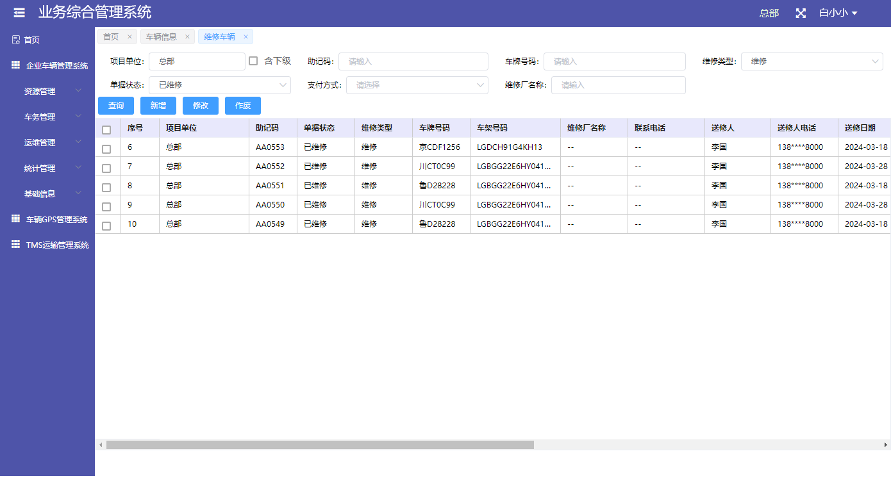This screenshot has height=490, width=891.
Task: Click the scrollbar's left arrow
Action: [100, 445]
